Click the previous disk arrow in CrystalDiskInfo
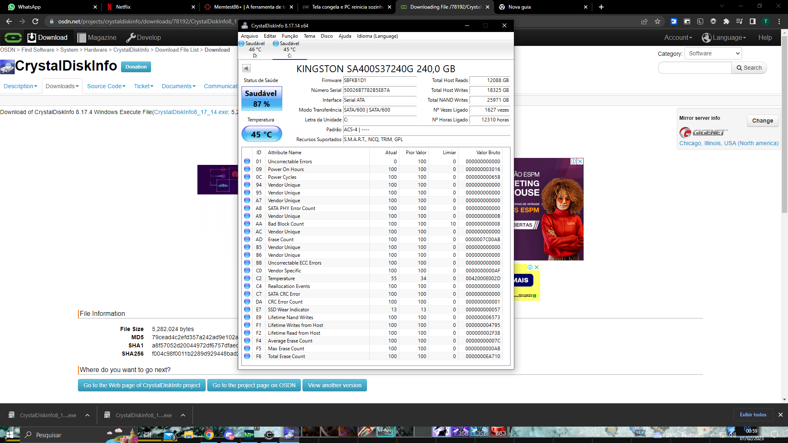Image resolution: width=788 pixels, height=443 pixels. [246, 68]
